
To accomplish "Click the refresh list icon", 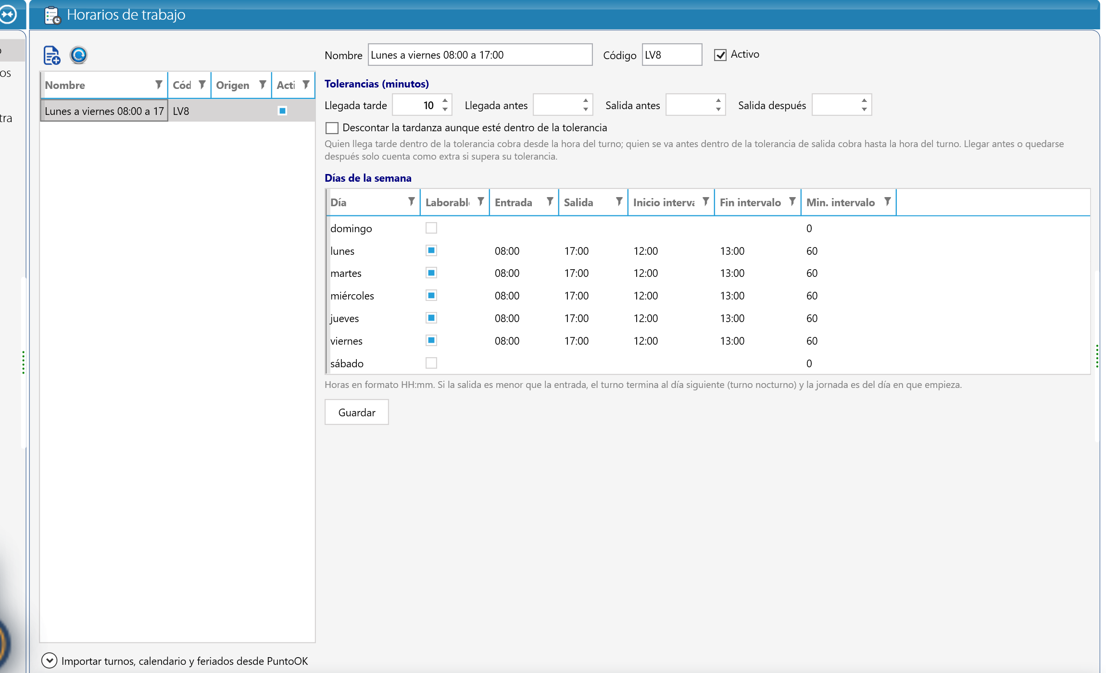I will click(x=78, y=55).
